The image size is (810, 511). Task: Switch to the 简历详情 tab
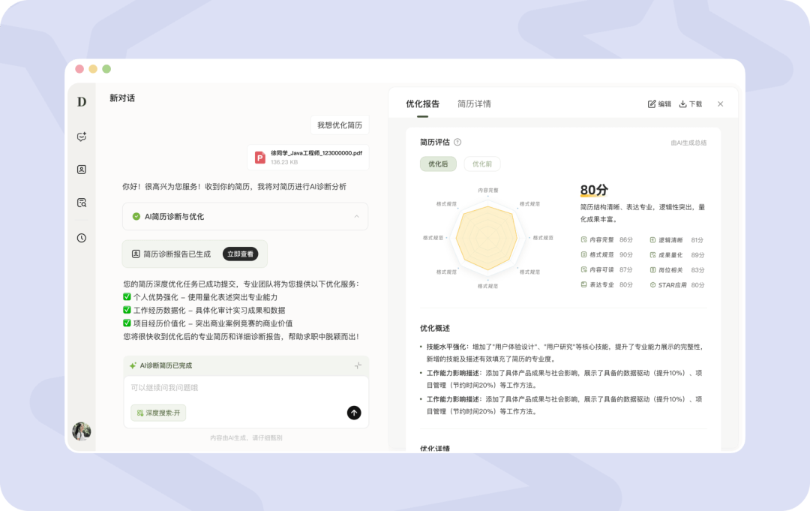[x=474, y=104]
